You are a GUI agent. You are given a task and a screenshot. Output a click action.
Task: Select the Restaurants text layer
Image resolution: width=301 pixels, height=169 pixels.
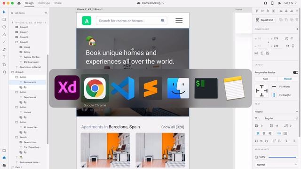click(30, 82)
